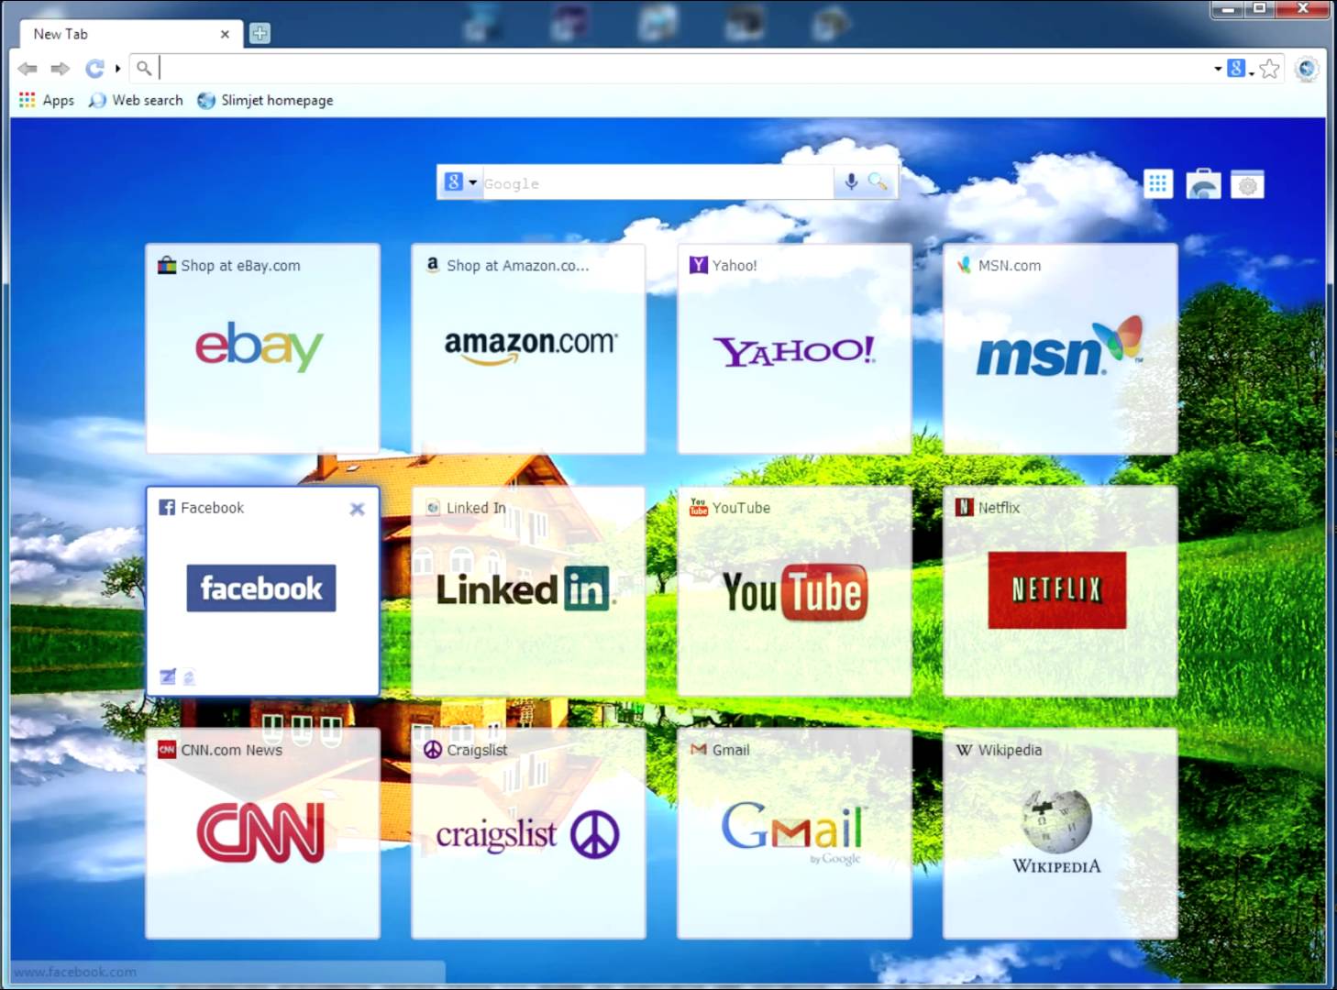1337x990 pixels.
Task: Open the YouTube thumbnail tile
Action: coord(794,591)
